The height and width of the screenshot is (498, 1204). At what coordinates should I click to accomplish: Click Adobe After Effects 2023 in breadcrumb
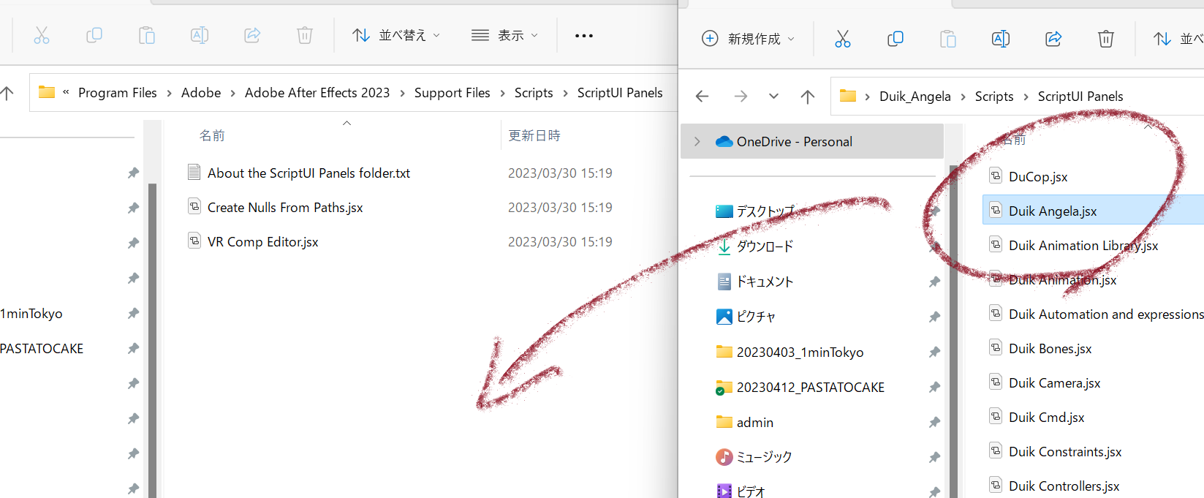tap(317, 93)
